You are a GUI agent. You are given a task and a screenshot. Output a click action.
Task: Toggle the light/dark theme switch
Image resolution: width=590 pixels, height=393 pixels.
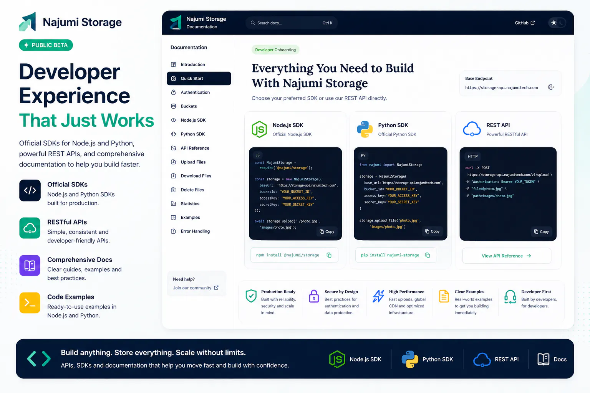557,23
